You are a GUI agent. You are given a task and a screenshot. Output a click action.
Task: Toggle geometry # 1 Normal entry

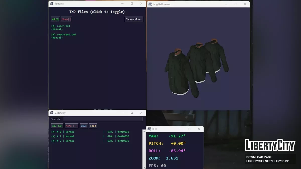(63, 136)
